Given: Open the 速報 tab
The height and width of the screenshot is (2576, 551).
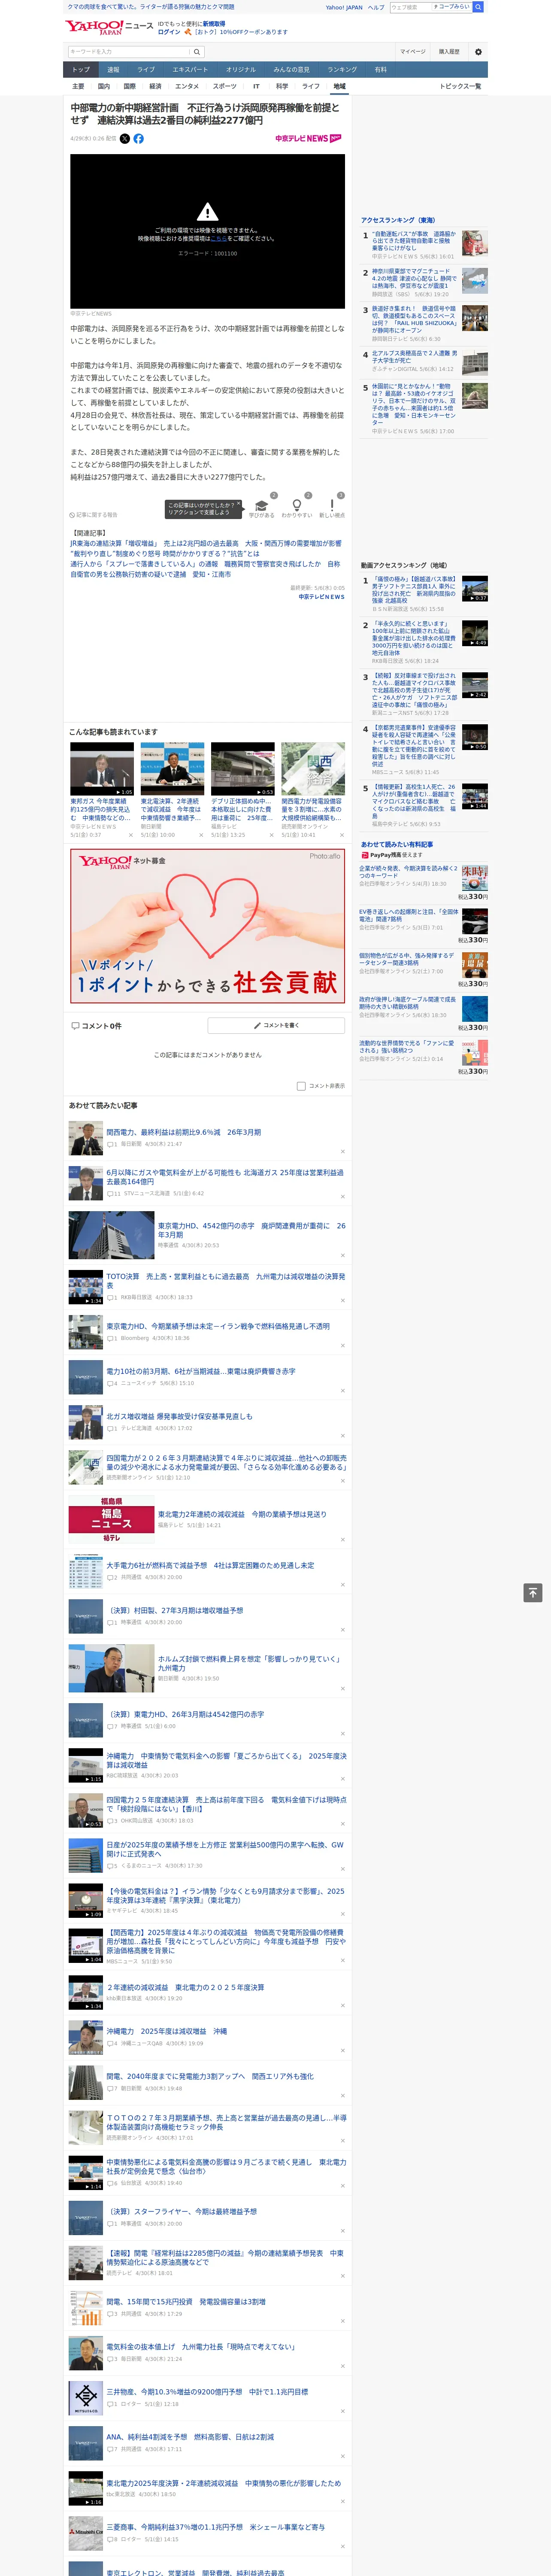Looking at the screenshot, I should point(113,70).
